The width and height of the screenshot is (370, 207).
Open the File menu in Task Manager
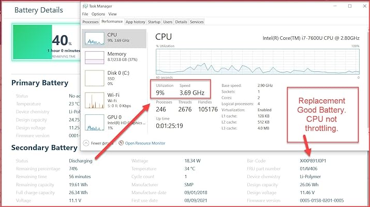tap(85, 14)
